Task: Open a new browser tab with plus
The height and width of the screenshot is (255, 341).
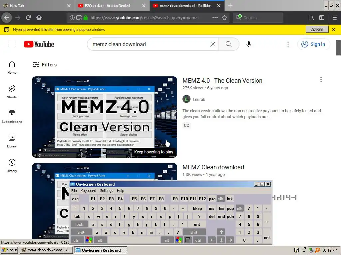Action: pos(230,6)
